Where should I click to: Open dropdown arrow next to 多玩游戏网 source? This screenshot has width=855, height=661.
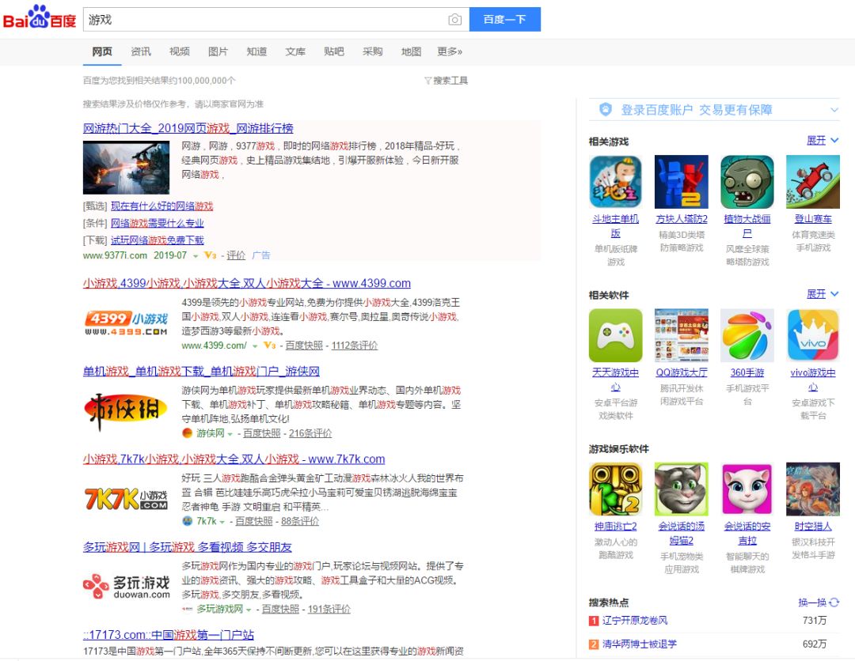[x=249, y=610]
